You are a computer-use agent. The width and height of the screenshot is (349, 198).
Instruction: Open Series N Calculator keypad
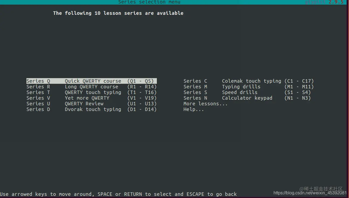[247, 98]
